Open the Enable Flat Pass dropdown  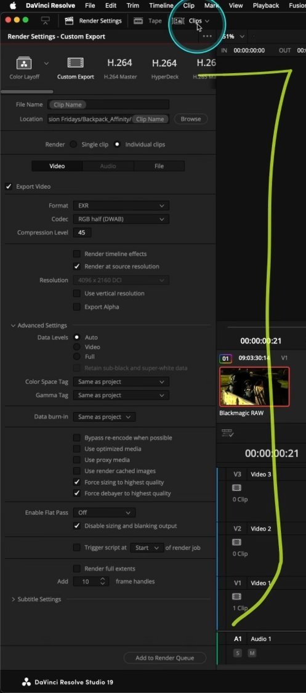click(x=104, y=513)
